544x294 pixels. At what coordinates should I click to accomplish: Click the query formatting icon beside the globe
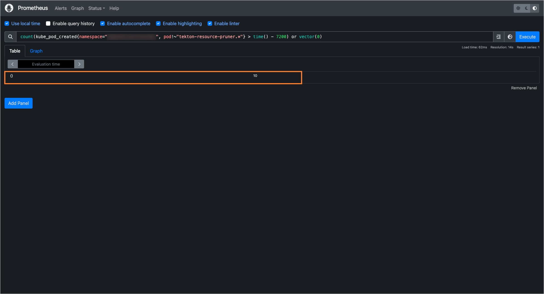[x=498, y=37]
